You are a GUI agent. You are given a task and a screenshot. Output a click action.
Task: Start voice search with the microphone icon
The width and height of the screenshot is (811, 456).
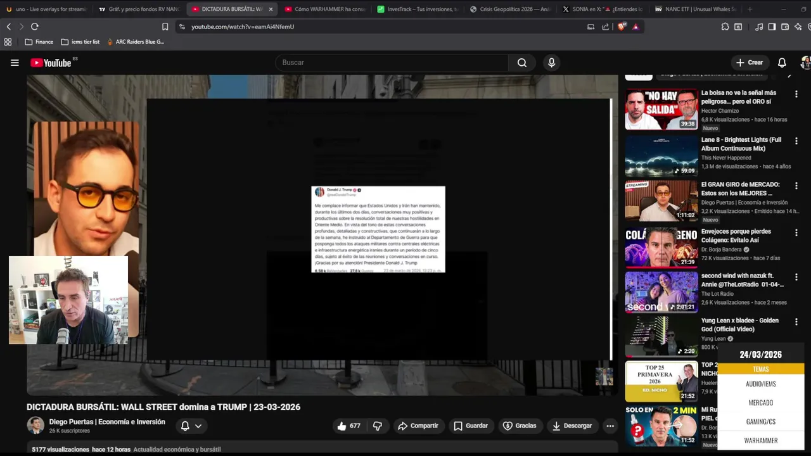(551, 63)
